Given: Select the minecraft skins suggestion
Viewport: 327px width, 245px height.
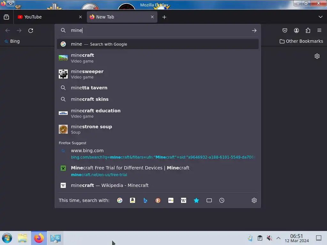Looking at the screenshot, I should [158, 99].
